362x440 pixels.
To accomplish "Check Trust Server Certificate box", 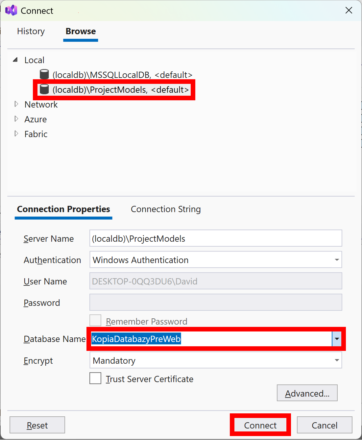I will pos(95,378).
